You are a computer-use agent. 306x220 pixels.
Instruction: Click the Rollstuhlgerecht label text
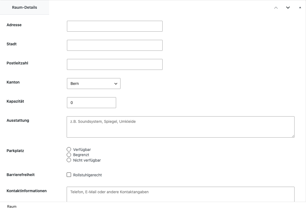pyautogui.click(x=87, y=175)
